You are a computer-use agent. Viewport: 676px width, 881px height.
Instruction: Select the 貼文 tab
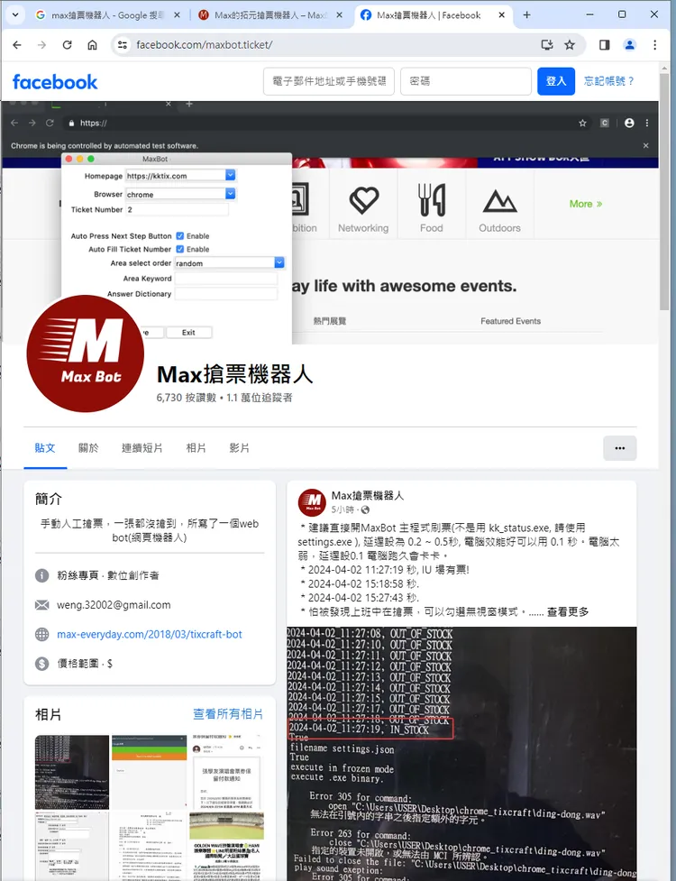(45, 448)
